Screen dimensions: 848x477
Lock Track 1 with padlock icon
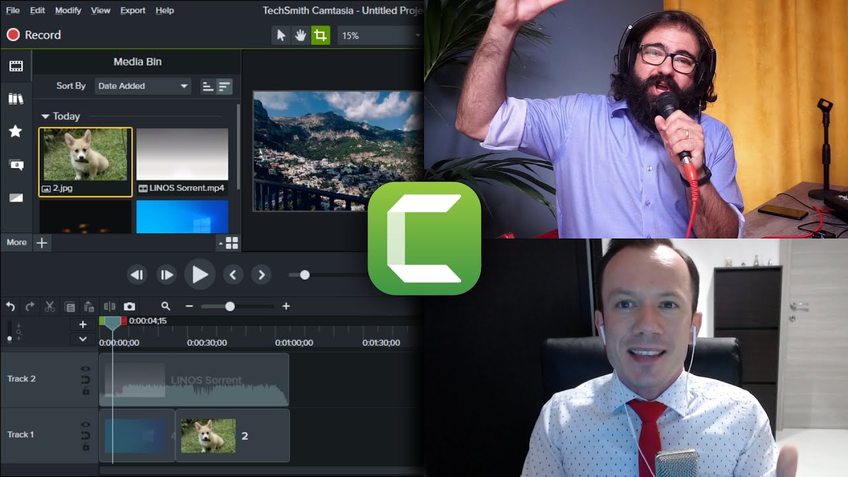click(x=85, y=447)
